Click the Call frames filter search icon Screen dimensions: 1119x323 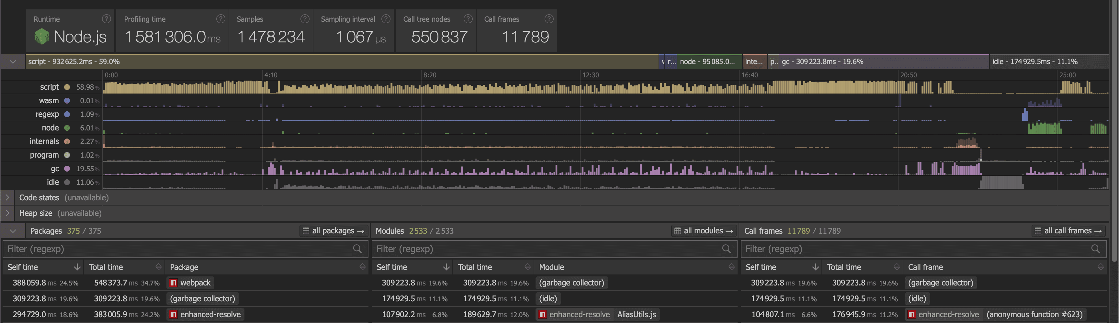(x=1096, y=249)
